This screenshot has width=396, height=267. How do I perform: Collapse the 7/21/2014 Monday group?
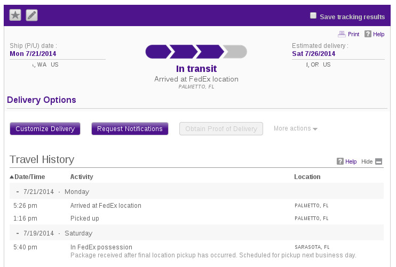(x=18, y=191)
